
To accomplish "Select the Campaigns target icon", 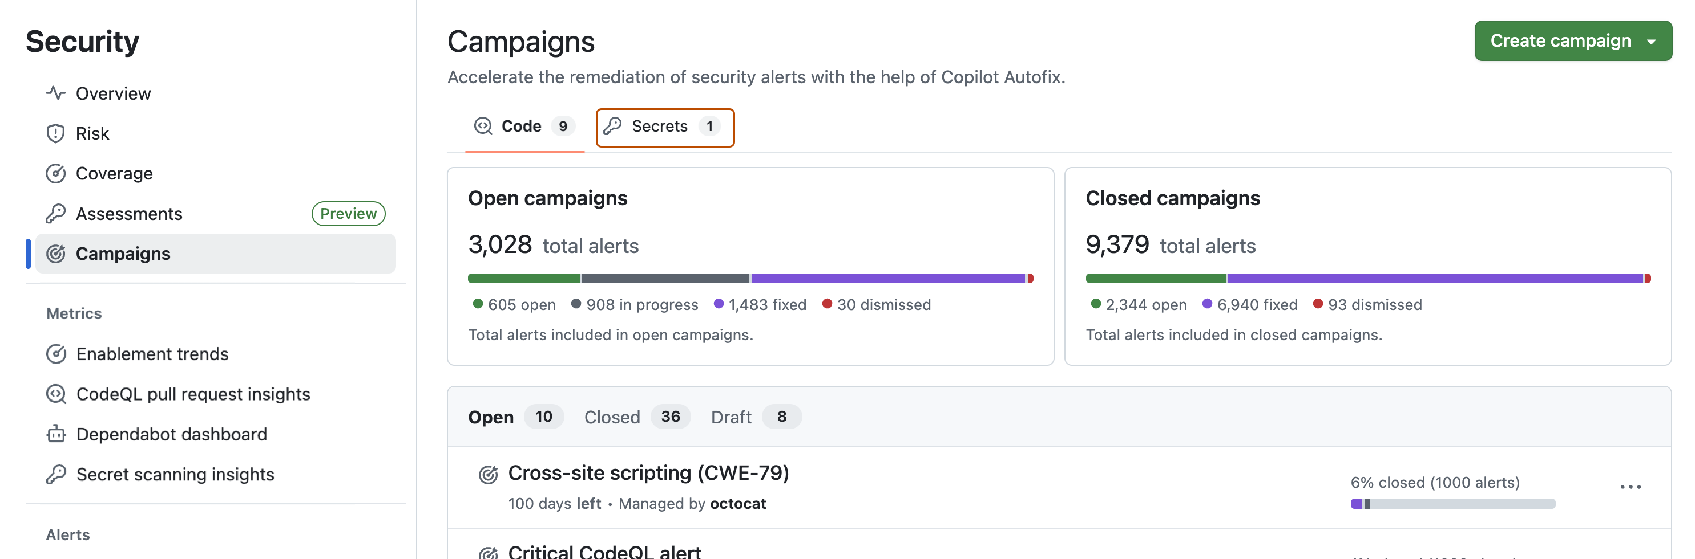I will coord(56,254).
